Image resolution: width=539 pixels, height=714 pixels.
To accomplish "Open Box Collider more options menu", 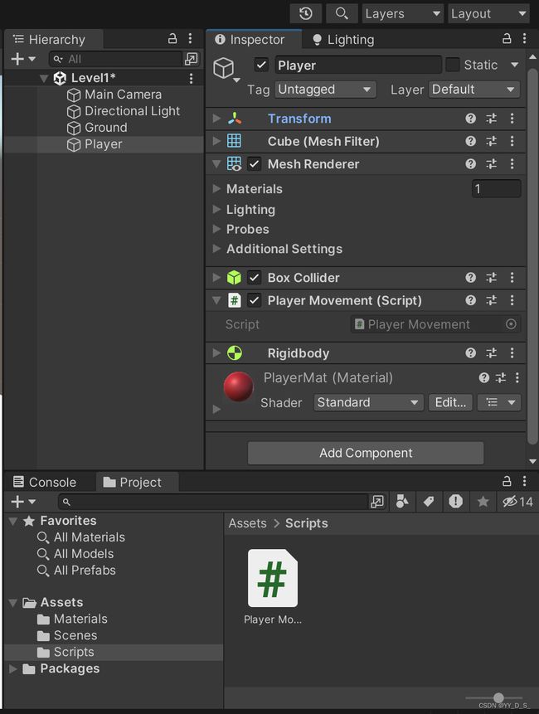I will pos(512,277).
